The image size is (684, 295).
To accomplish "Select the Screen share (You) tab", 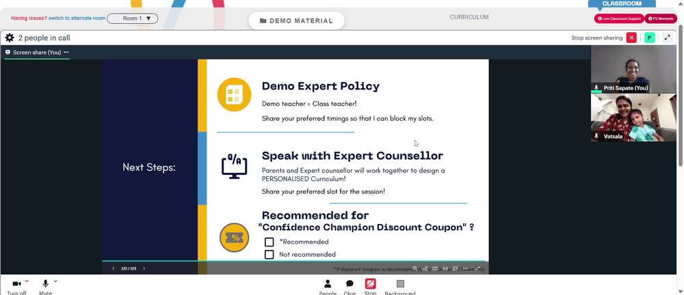I will point(37,53).
